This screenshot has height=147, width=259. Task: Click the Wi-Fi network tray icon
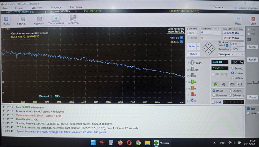pos(229,143)
